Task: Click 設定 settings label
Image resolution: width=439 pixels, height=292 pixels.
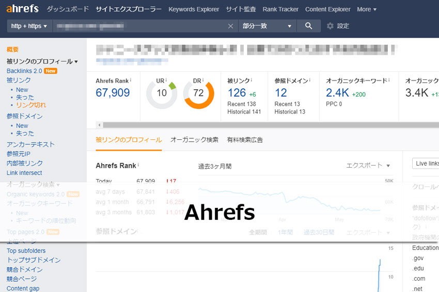Action: click(343, 26)
